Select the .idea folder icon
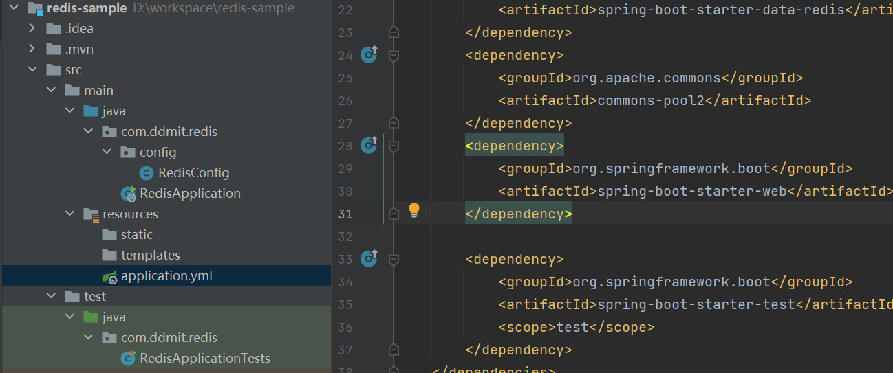Screen dimensions: 893x373 (53, 29)
